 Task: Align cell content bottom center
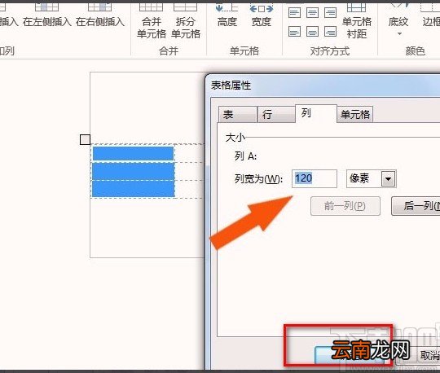coord(312,32)
